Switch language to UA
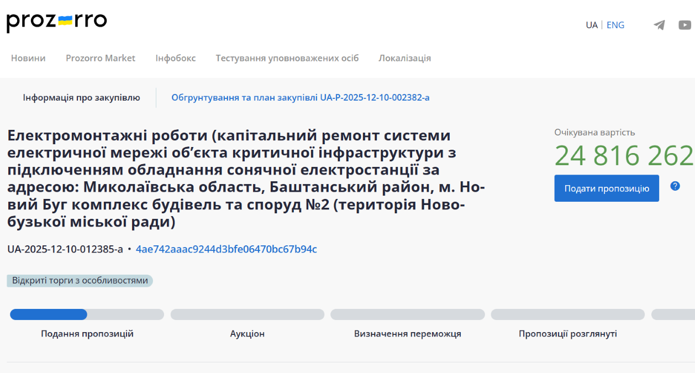The height and width of the screenshot is (373, 695). [591, 25]
